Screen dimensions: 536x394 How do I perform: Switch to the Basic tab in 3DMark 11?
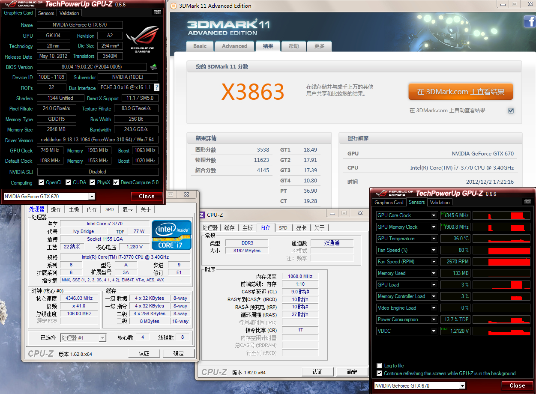[200, 46]
